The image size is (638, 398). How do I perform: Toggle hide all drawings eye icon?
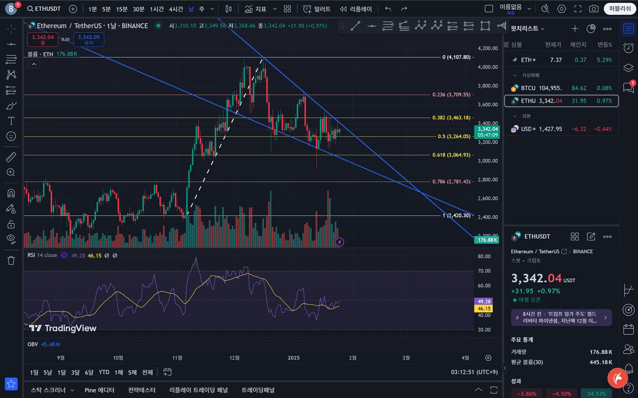11,239
